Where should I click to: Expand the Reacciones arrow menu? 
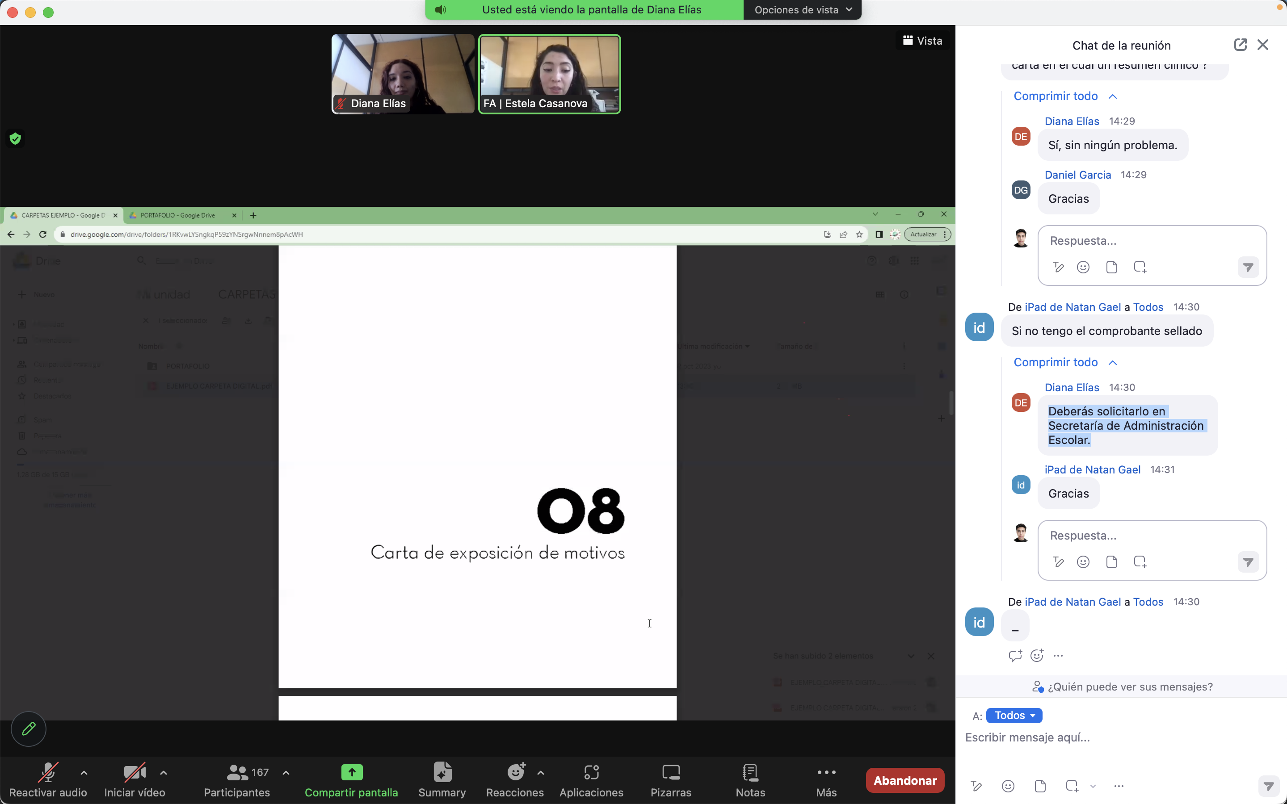tap(540, 773)
